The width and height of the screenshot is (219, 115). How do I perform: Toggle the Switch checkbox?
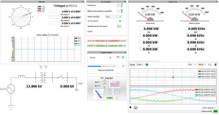point(120,32)
